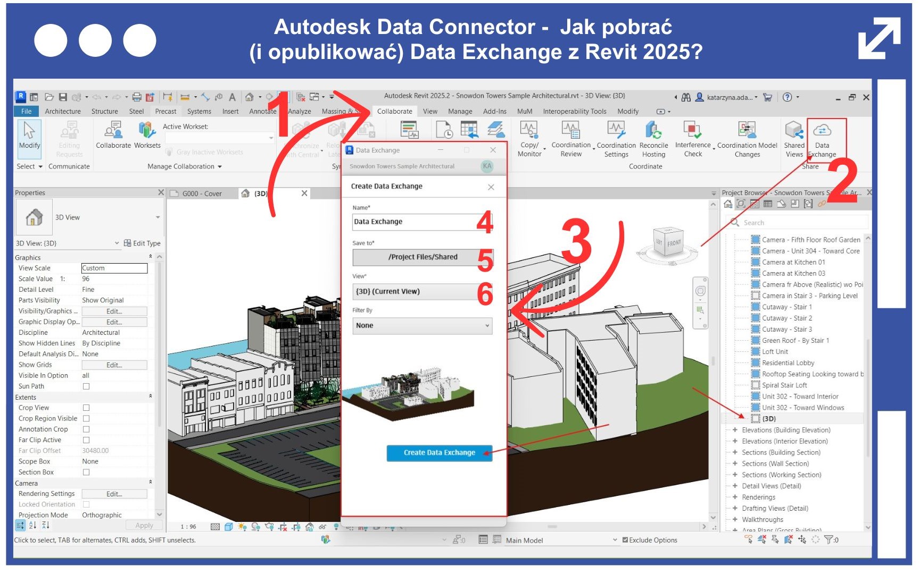Screen dimensions: 920x574
Task: Click the Data Exchange ribbon icon
Action: coord(822,131)
